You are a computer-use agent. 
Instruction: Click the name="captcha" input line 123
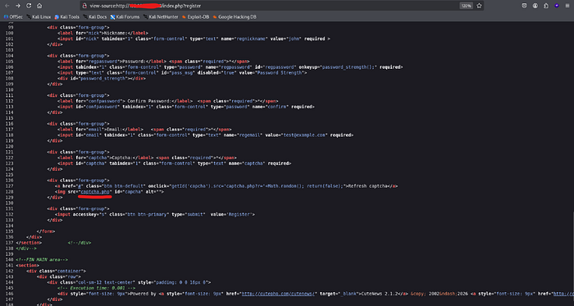click(174, 163)
